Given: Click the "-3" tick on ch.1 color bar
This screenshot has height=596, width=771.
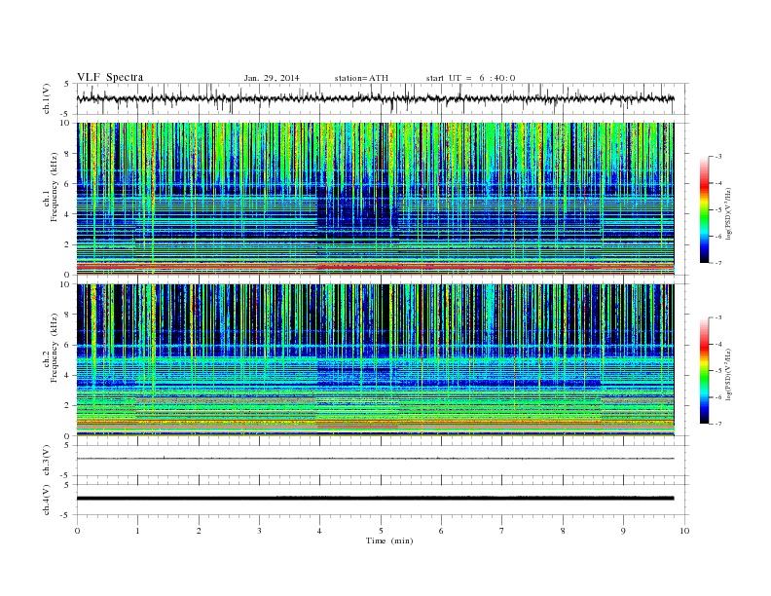Looking at the screenshot, I should [718, 157].
